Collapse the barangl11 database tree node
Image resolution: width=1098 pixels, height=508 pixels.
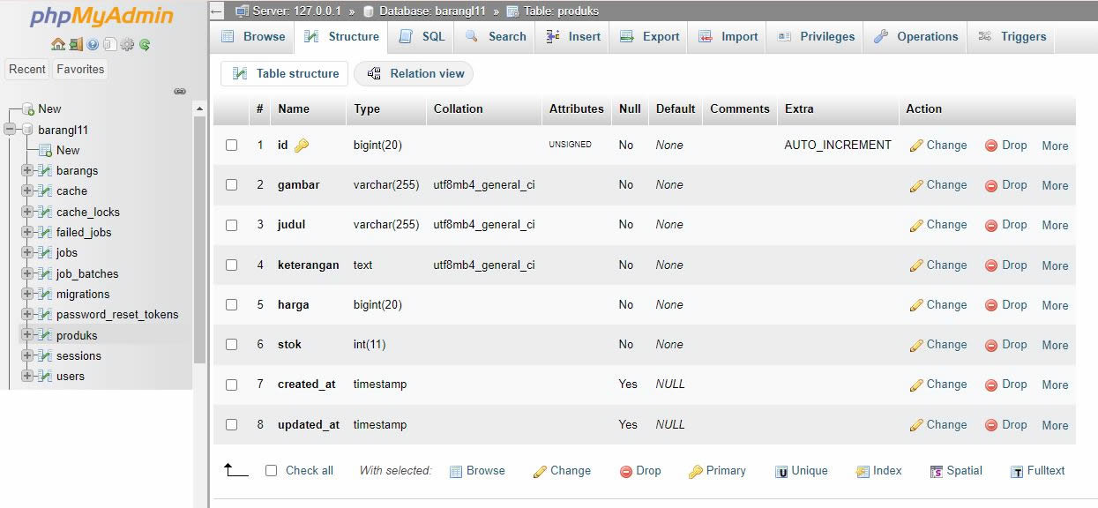tap(11, 130)
